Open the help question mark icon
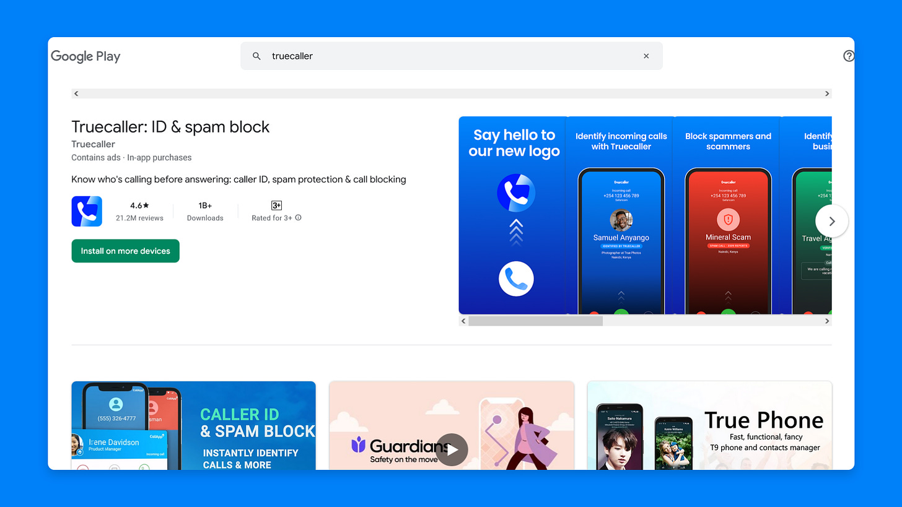This screenshot has width=902, height=507. point(849,56)
